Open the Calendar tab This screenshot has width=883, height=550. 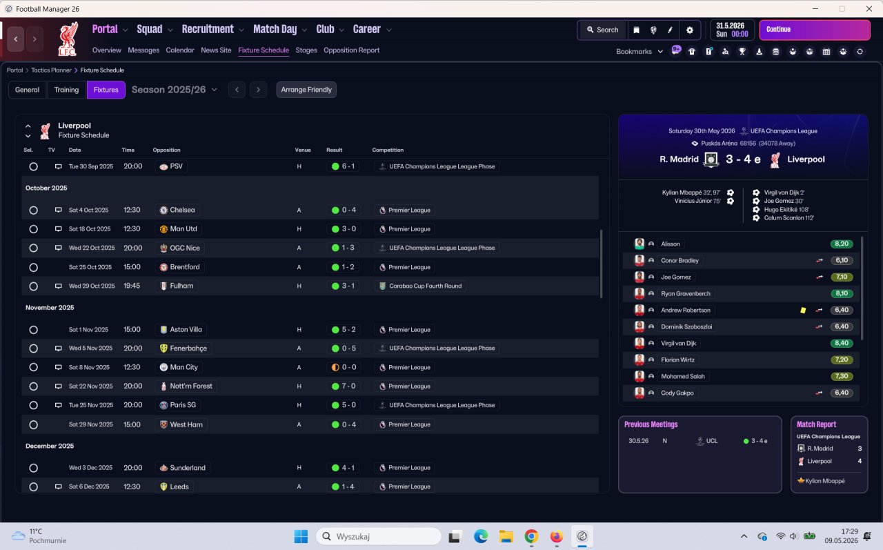coord(180,50)
